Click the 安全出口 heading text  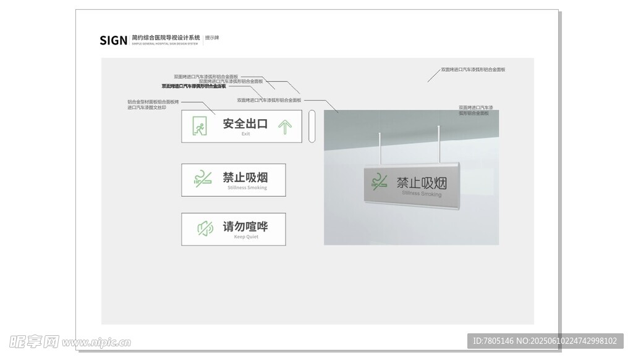point(245,123)
